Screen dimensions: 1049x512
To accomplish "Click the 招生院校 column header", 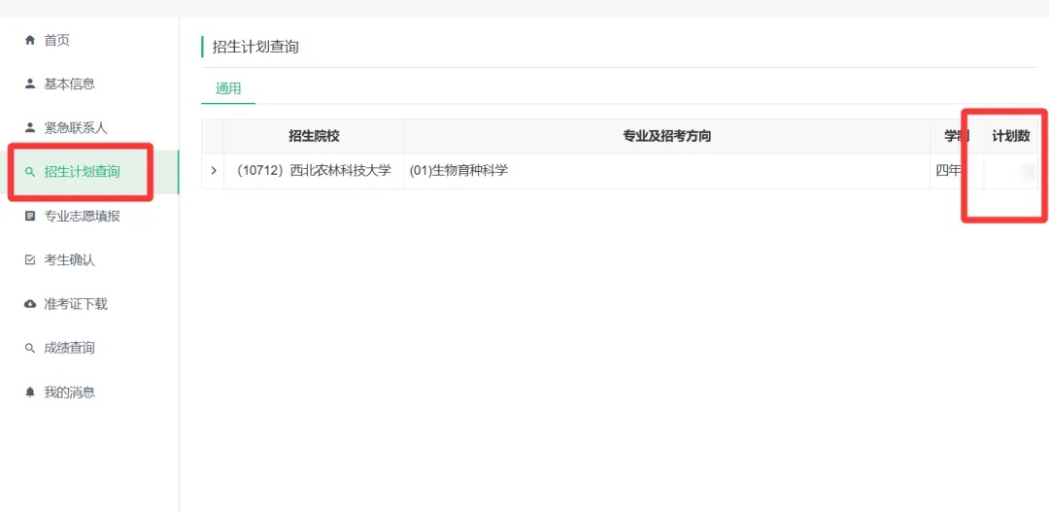I will (314, 136).
